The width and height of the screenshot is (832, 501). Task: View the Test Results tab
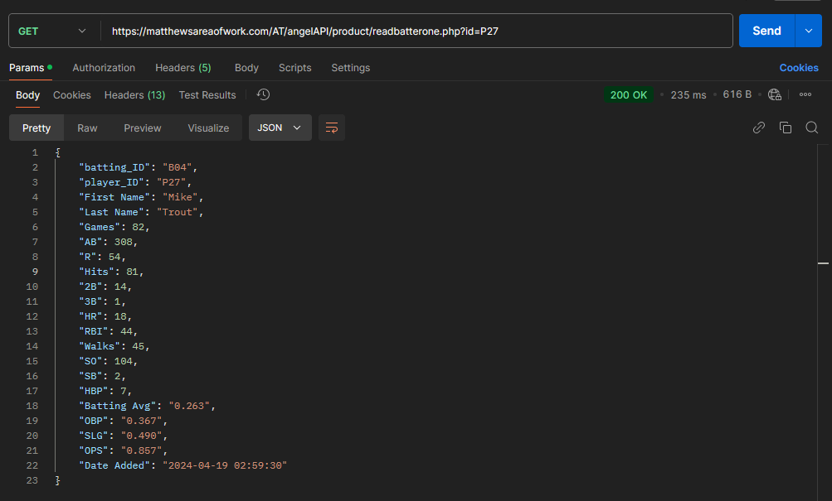click(x=207, y=94)
